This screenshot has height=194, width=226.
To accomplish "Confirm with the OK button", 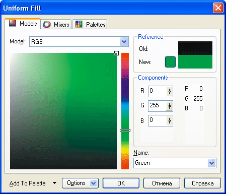I will (x=121, y=183).
